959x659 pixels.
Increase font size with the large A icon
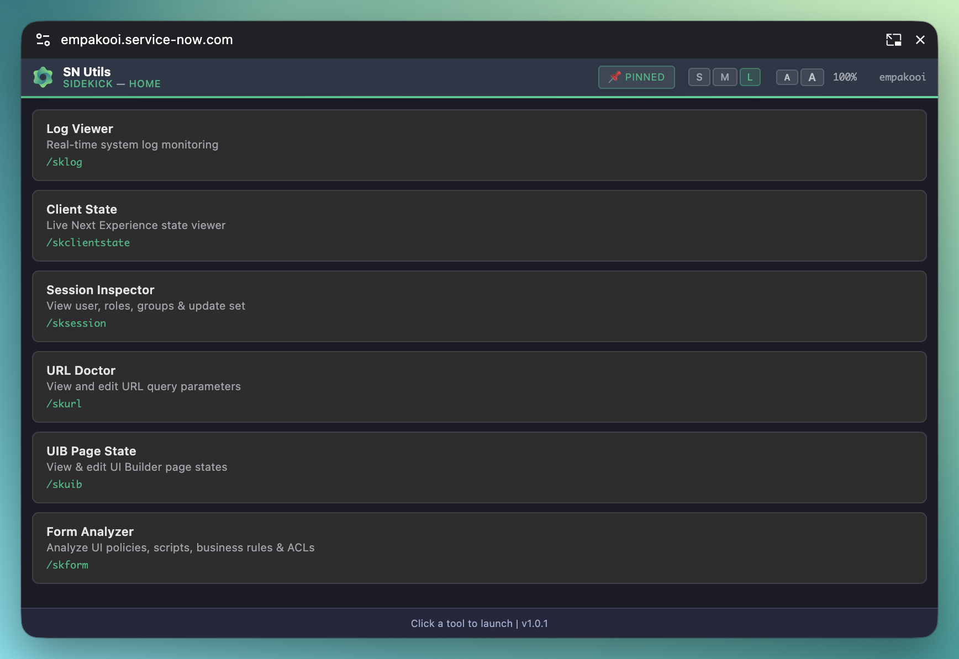tap(812, 77)
